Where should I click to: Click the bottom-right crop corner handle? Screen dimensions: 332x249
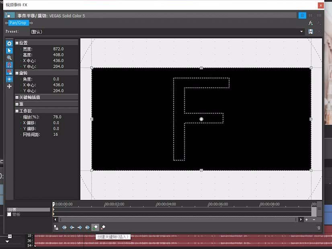(x=311, y=170)
